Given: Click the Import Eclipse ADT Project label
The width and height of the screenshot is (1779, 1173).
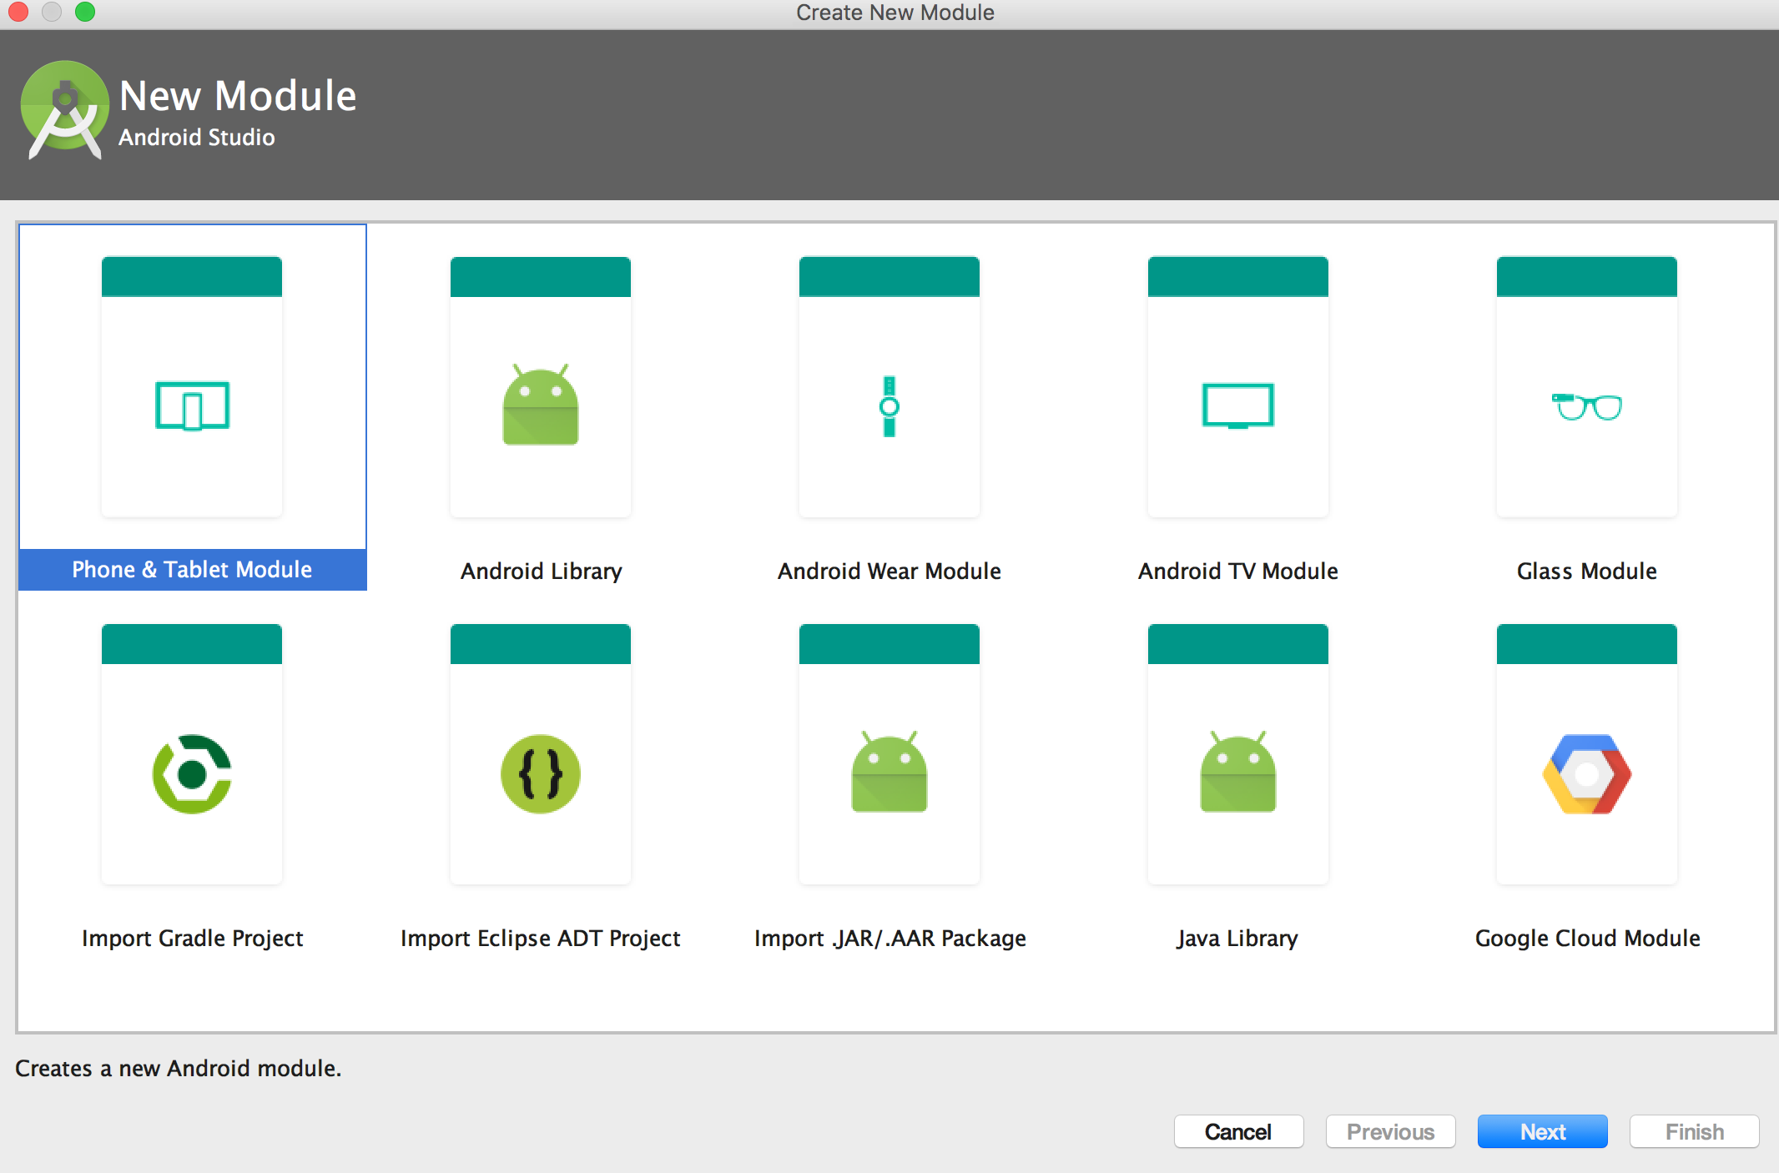Looking at the screenshot, I should coord(541,939).
